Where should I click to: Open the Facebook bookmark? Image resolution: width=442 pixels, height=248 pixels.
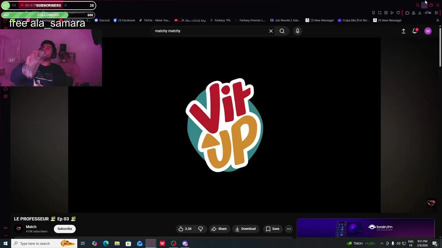click(124, 20)
